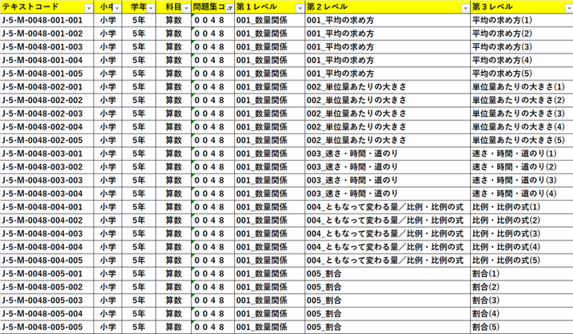Select 005_割合 in row J-5-M-0048-005-003
The image size is (573, 334).
coord(388,300)
